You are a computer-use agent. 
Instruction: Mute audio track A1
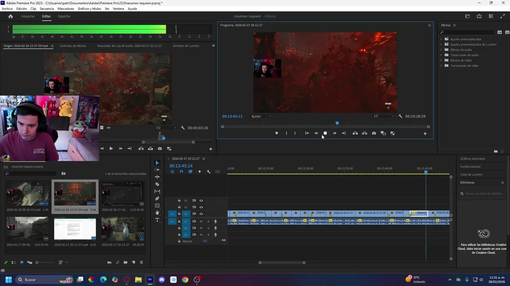click(x=201, y=221)
